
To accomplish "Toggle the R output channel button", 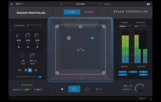I will [x=144, y=72].
